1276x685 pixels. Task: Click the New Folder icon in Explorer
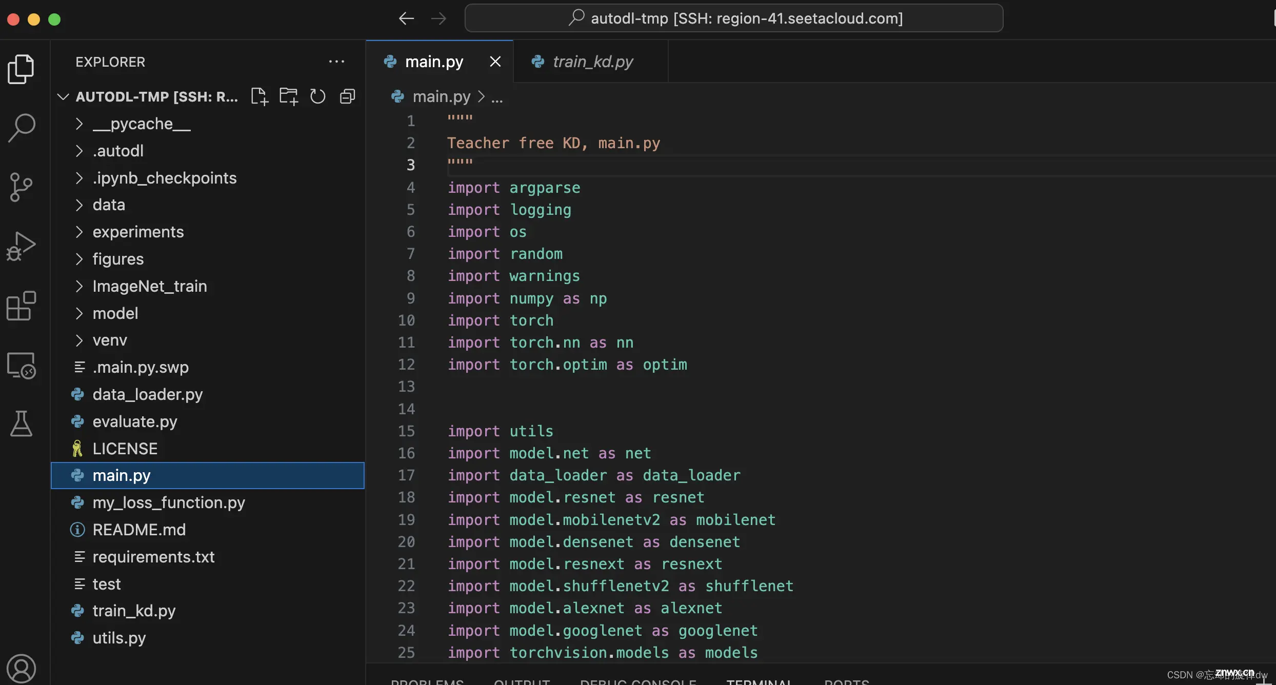[289, 96]
